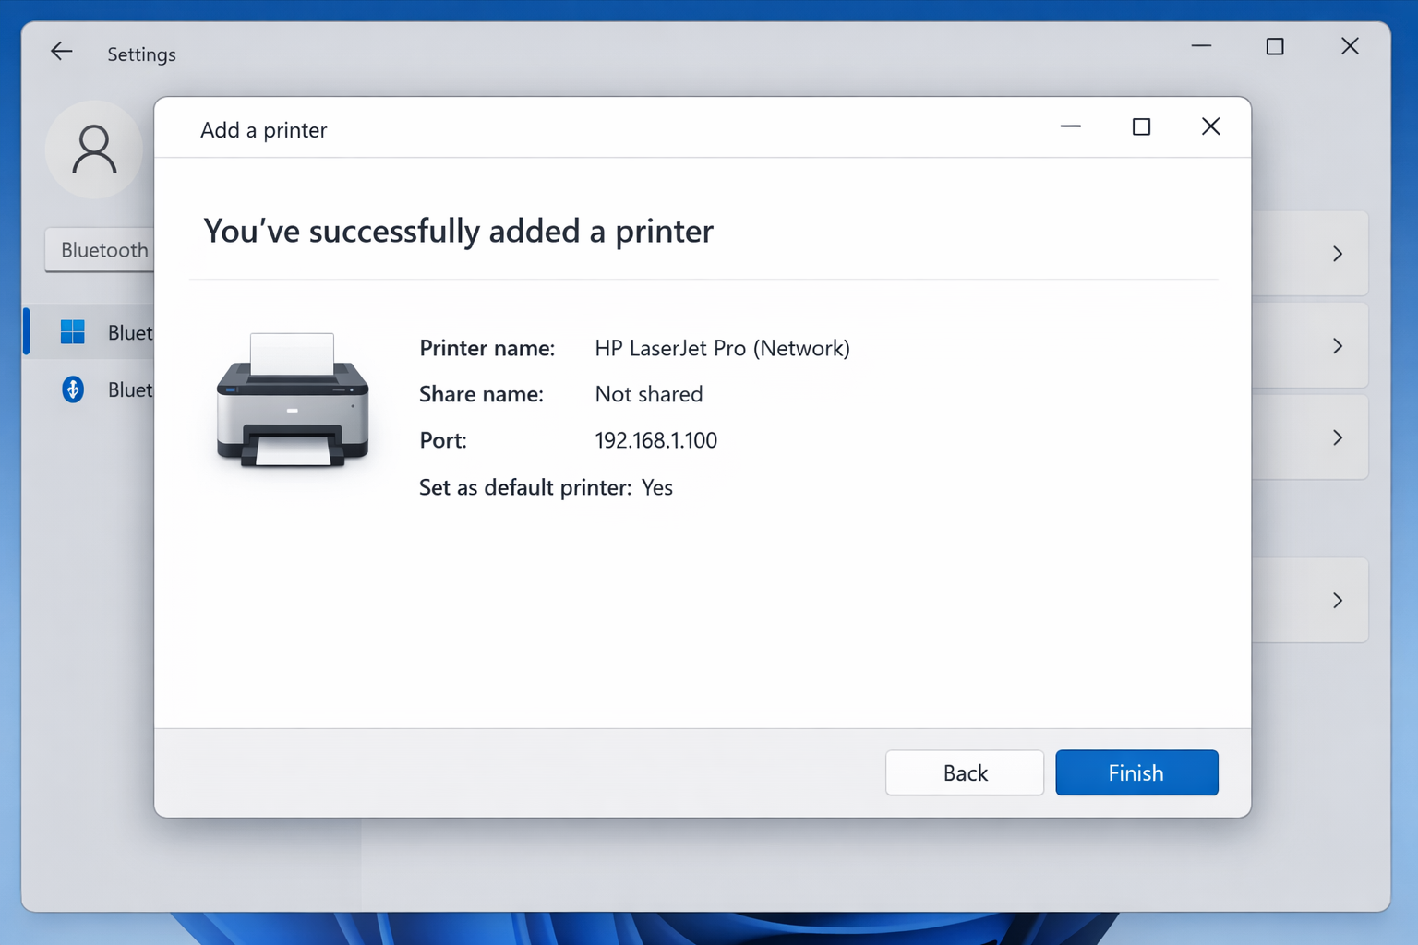Click the Bluetooth button in the sidebar
The width and height of the screenshot is (1418, 945).
coord(104,249)
